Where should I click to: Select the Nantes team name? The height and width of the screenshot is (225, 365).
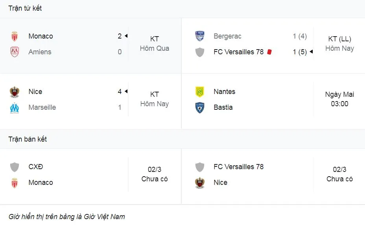tap(224, 92)
